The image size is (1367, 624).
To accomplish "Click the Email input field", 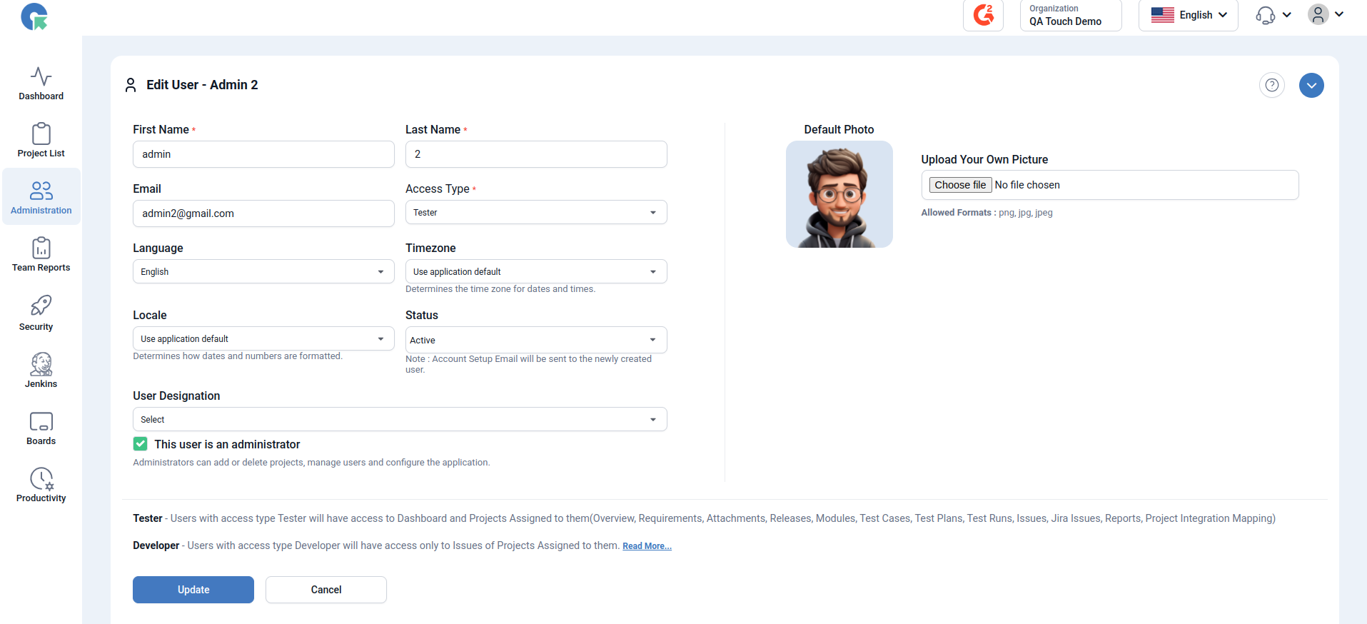I will tap(263, 213).
